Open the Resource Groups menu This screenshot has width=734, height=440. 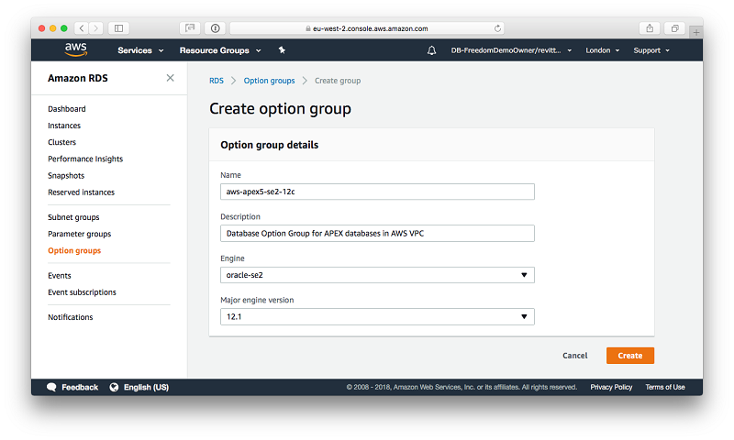pos(220,50)
